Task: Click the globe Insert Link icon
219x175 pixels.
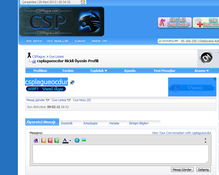Action: point(77,140)
